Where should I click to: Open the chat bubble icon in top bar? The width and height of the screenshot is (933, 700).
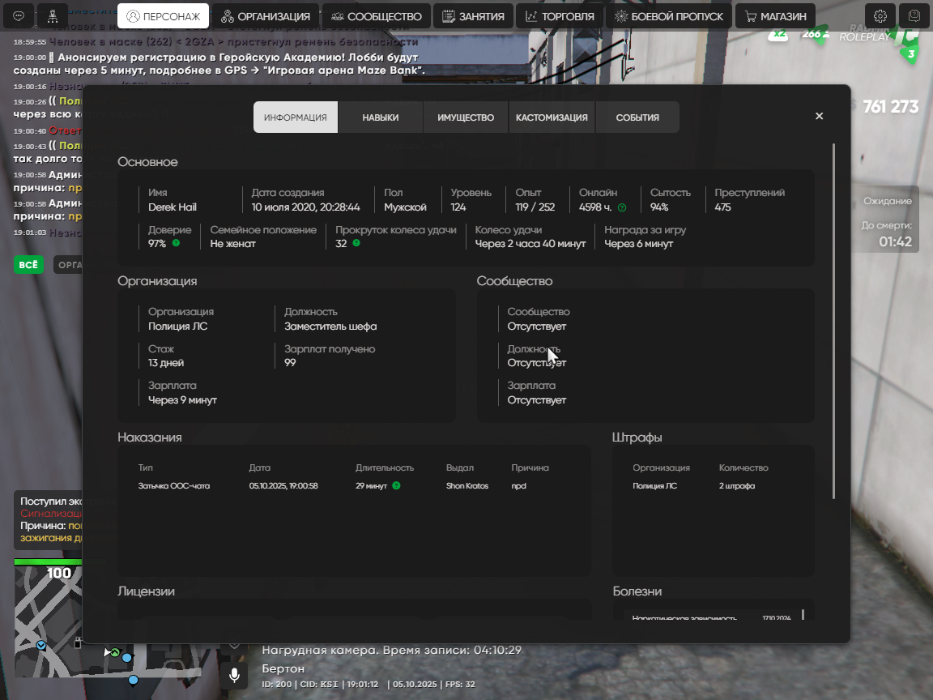[x=19, y=16]
